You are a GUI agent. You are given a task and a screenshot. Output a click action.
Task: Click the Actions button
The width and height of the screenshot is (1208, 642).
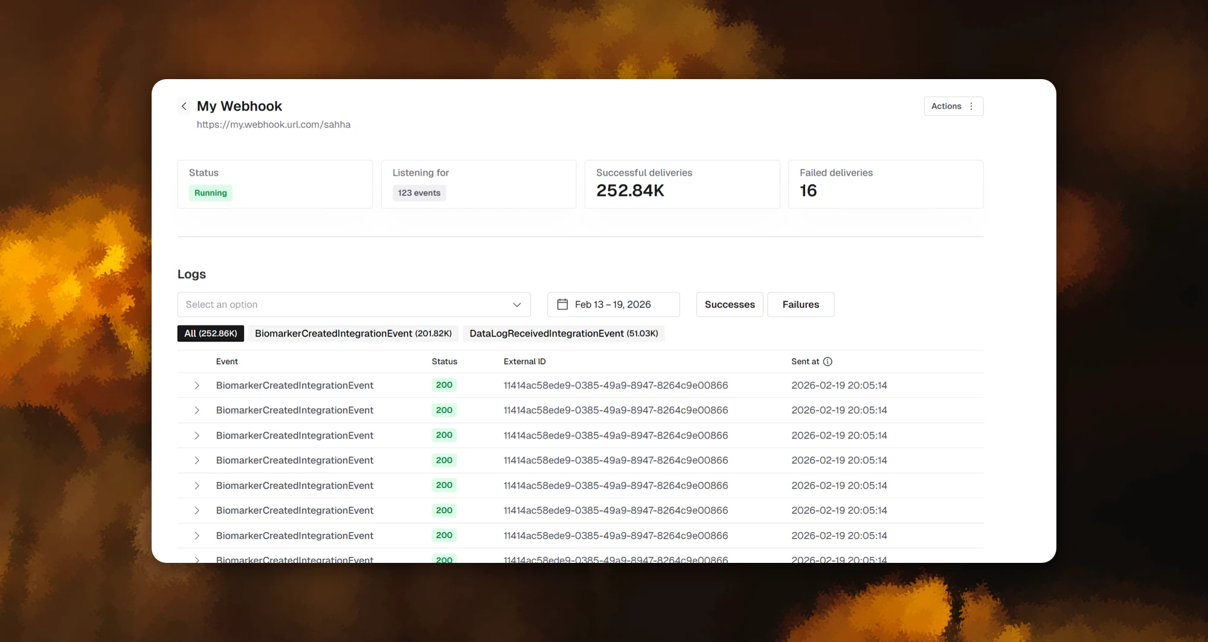(946, 106)
